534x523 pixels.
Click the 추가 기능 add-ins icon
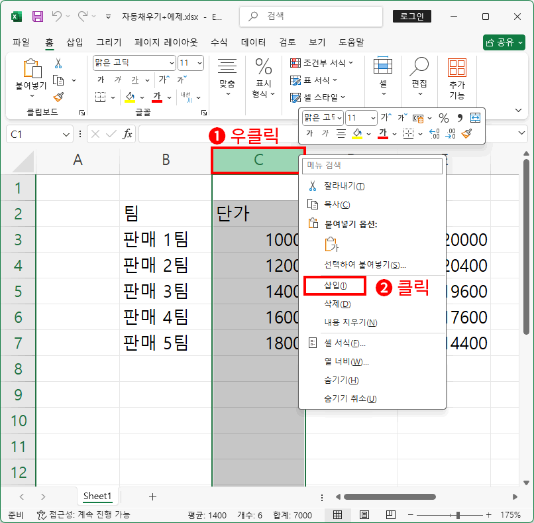pyautogui.click(x=456, y=68)
